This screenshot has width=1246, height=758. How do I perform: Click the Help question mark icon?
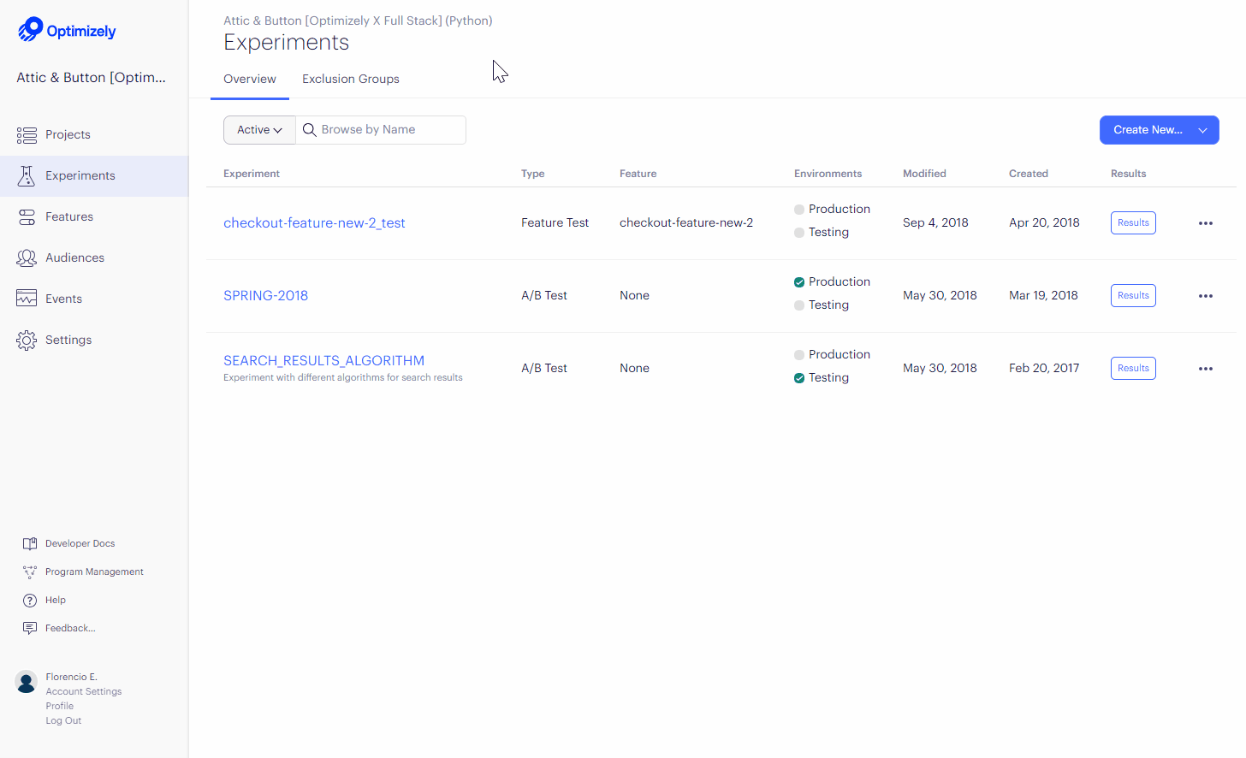28,599
